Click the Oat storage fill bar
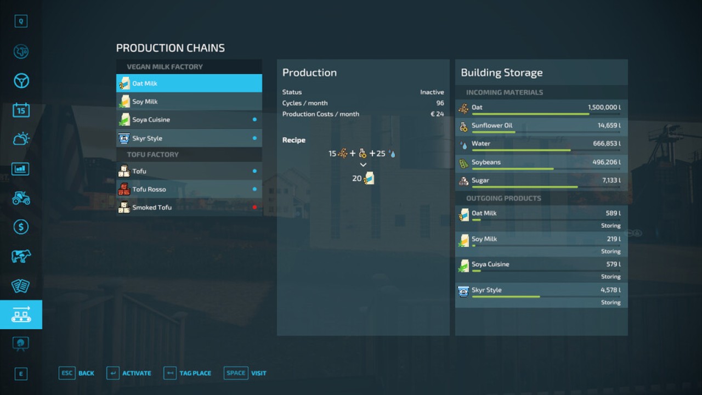The width and height of the screenshot is (702, 395). [x=546, y=114]
